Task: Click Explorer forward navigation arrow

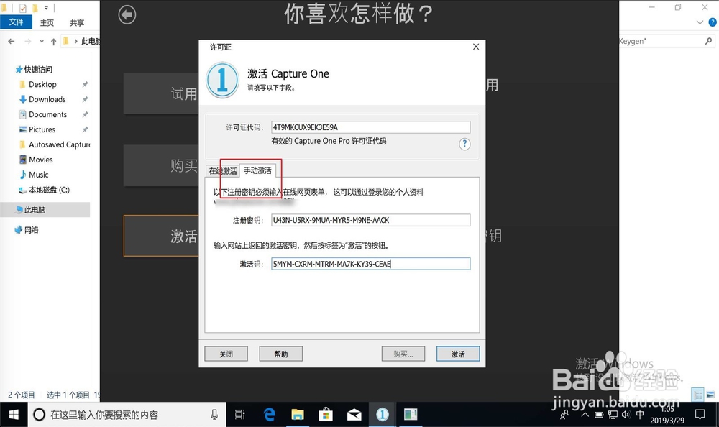Action: tap(28, 41)
